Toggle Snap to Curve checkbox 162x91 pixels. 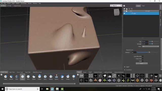pos(125,50)
